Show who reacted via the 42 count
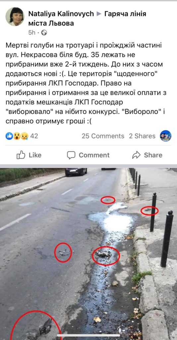177x340 pixels. coord(34,136)
